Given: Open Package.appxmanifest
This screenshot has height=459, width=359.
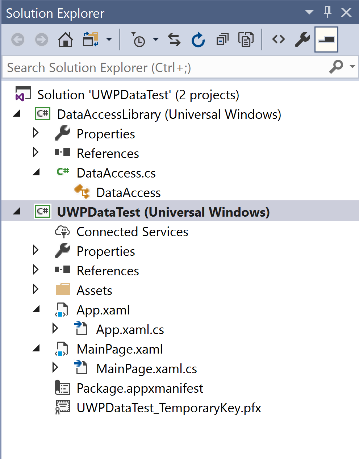Looking at the screenshot, I should point(140,388).
